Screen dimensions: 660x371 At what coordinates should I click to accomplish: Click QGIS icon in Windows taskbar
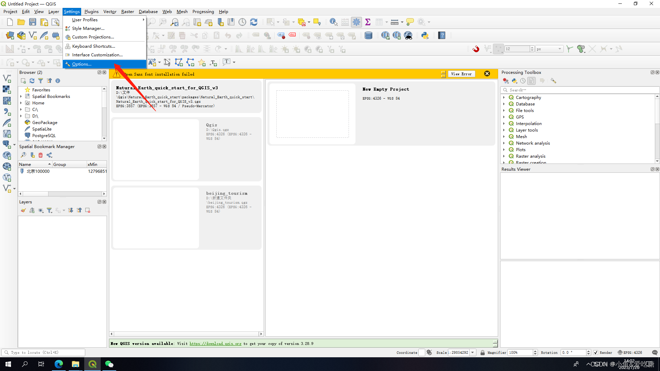pos(92,364)
